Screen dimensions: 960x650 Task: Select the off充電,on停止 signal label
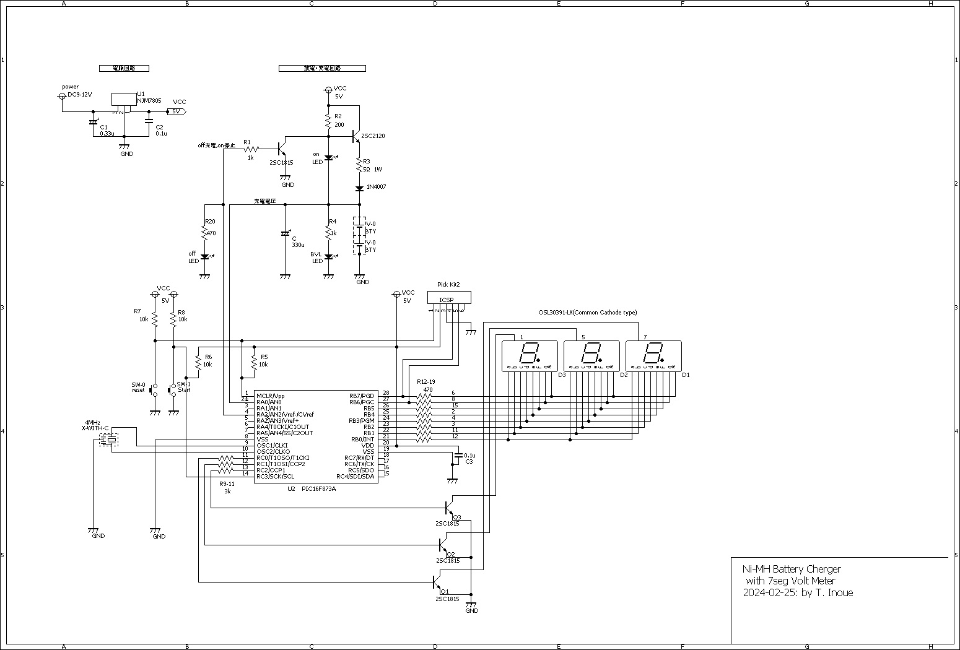point(217,145)
